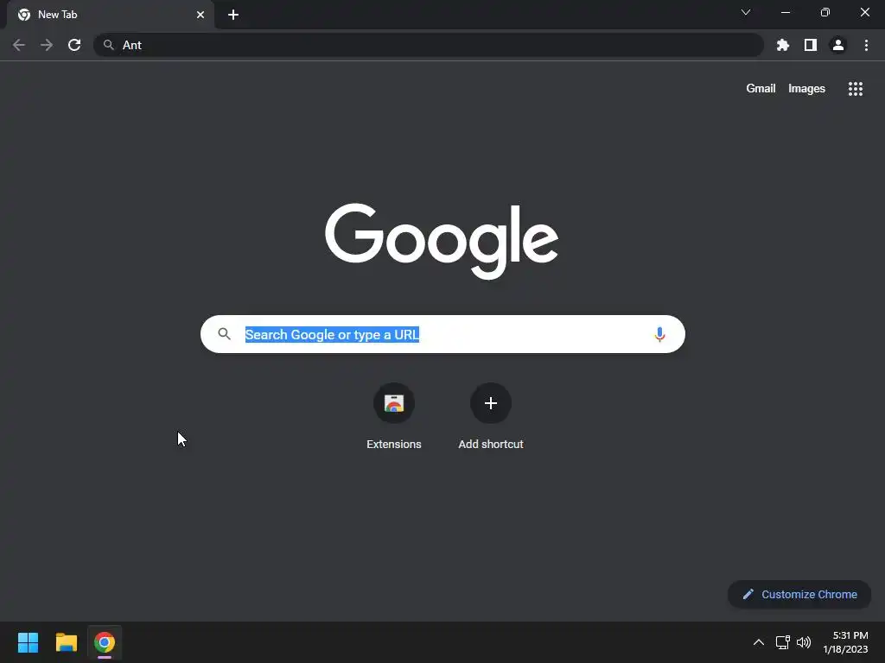
Task: Open the clock showing 5:31 PM
Action: (845, 642)
